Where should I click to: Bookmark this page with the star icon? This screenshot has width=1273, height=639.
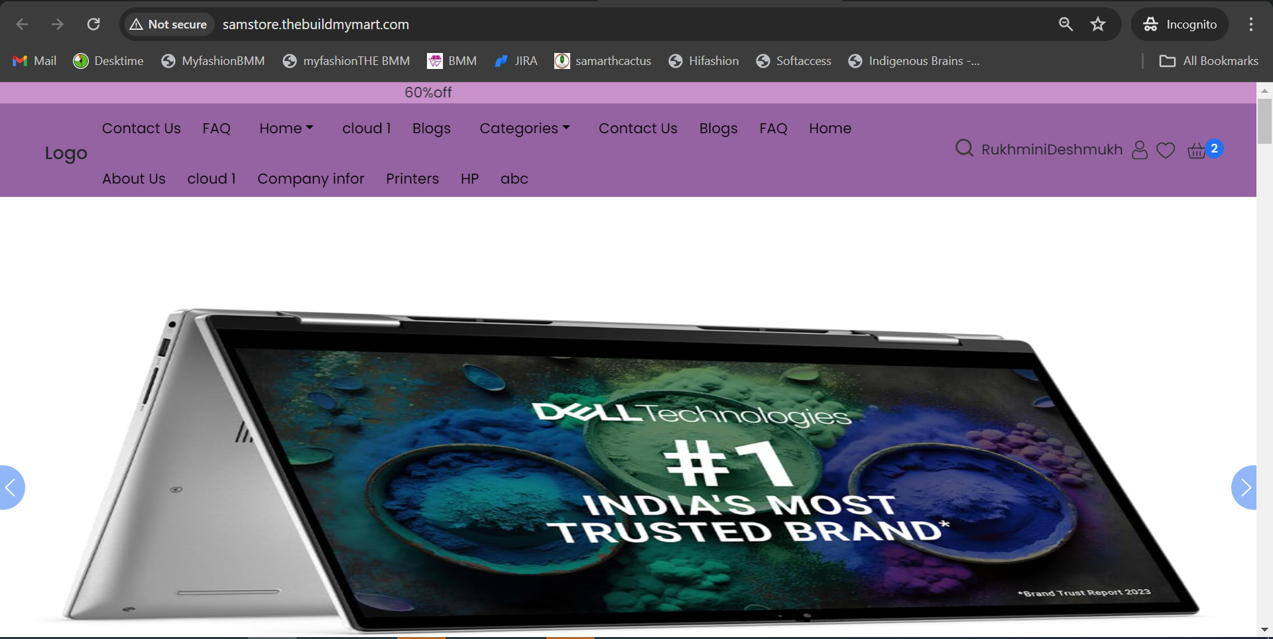[1098, 25]
